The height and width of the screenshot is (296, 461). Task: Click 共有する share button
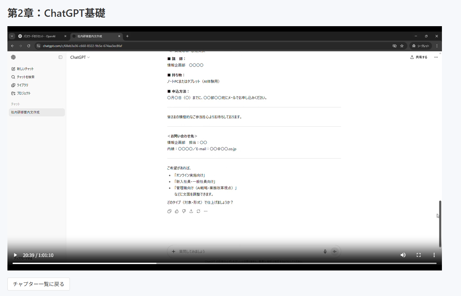tap(419, 57)
